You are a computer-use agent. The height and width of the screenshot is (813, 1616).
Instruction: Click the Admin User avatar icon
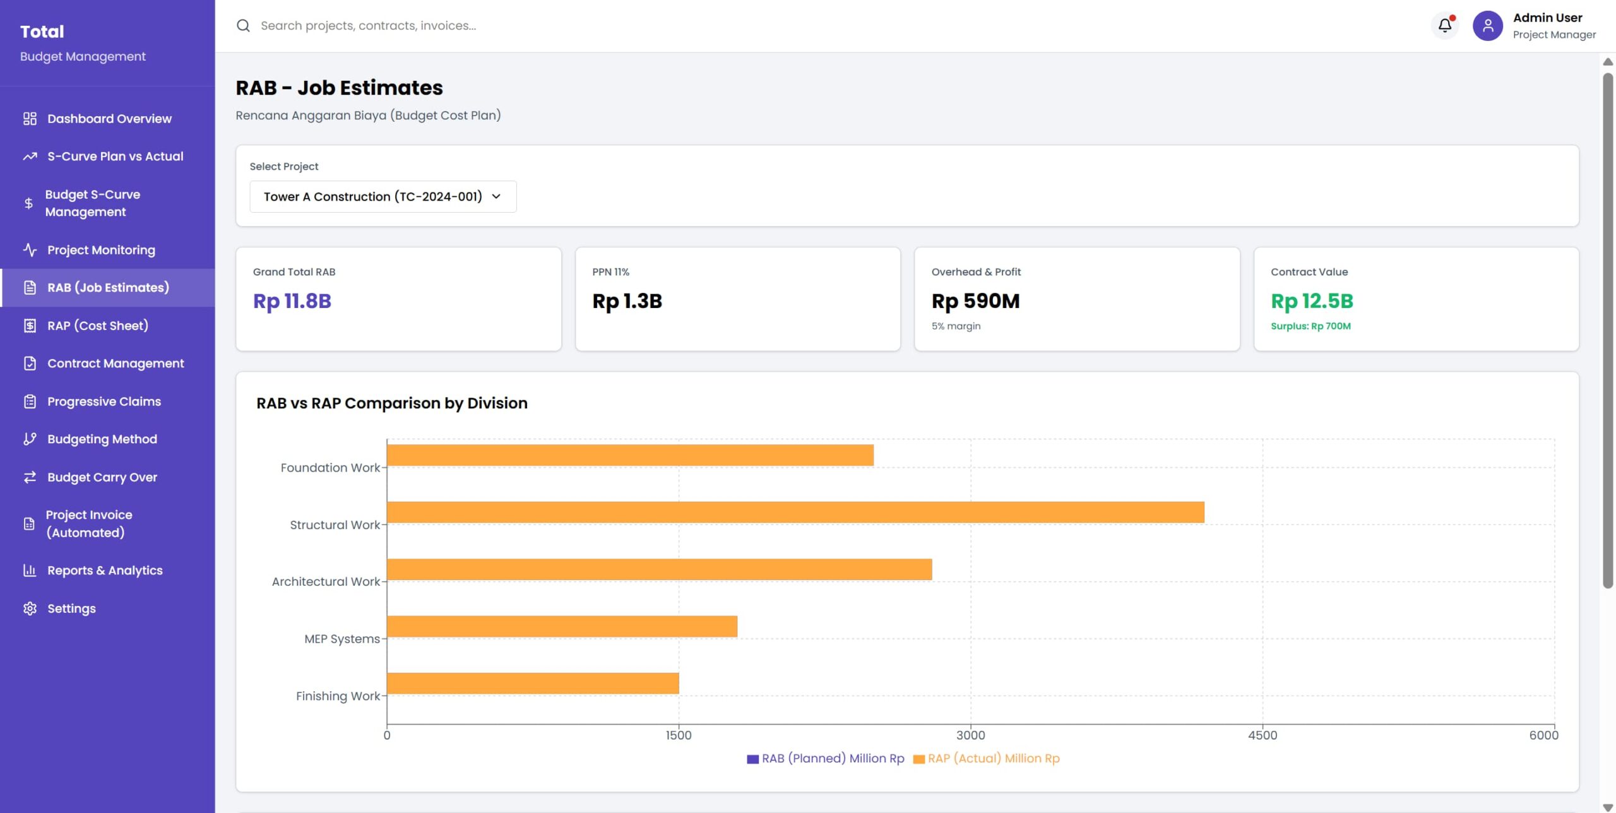pos(1487,26)
